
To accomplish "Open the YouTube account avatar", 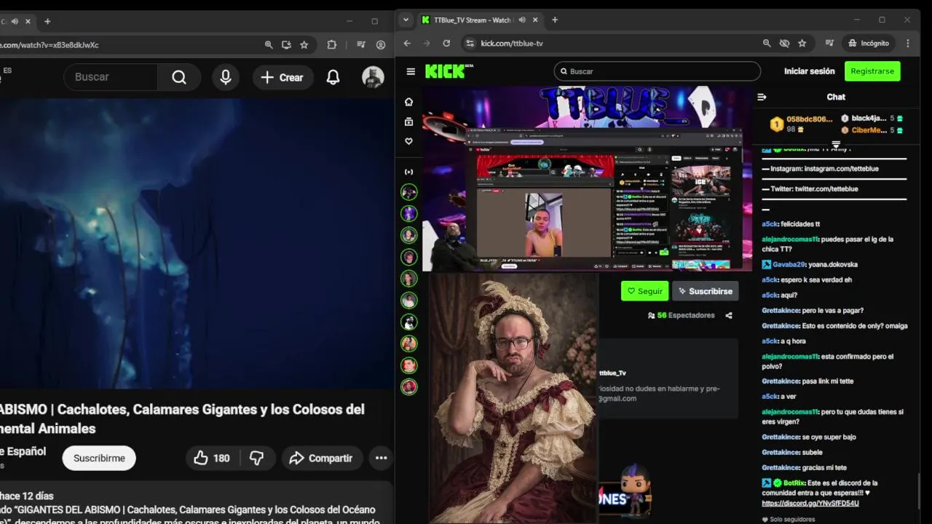I will tap(373, 77).
